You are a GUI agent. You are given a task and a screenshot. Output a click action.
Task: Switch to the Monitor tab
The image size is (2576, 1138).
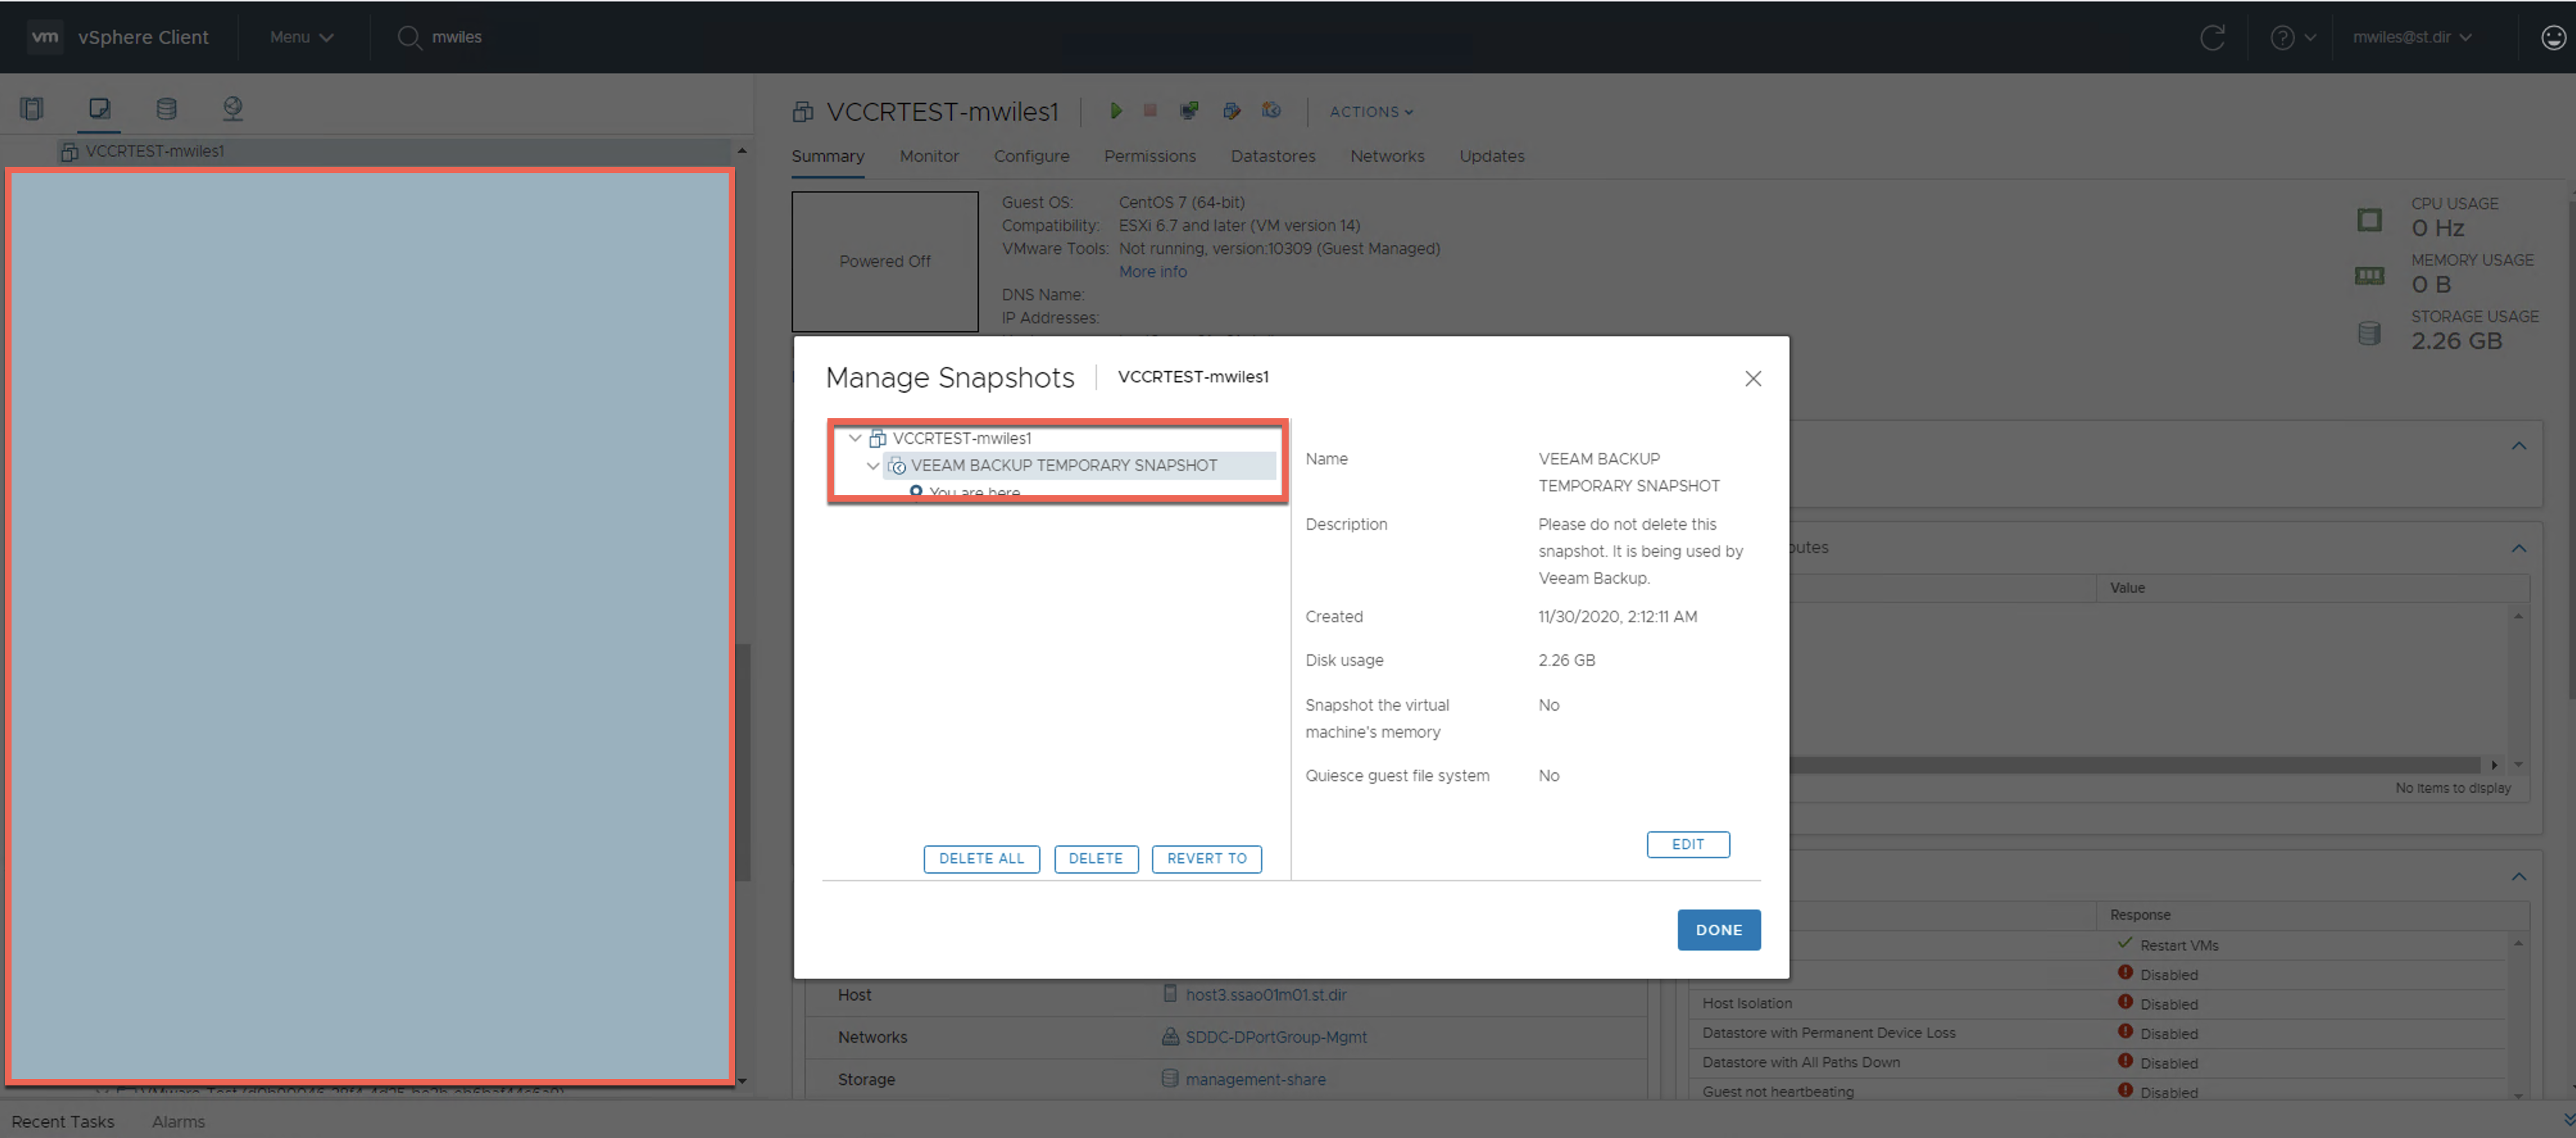[928, 156]
